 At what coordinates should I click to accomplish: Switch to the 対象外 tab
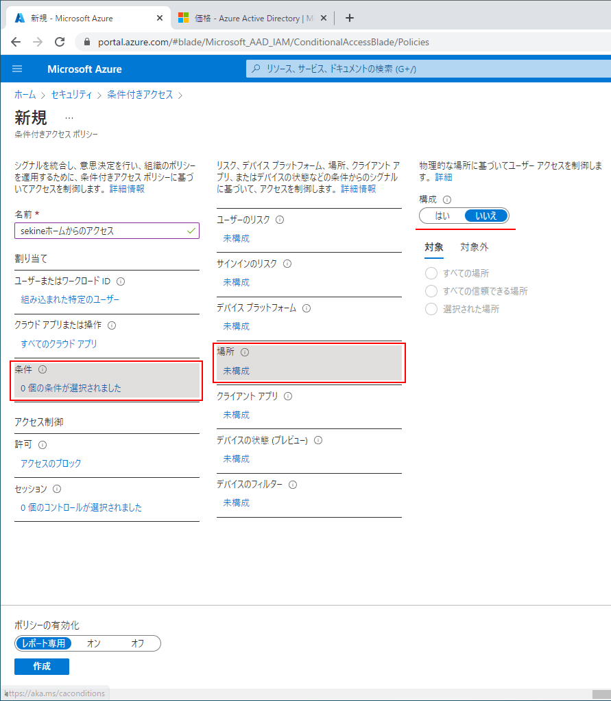(475, 247)
